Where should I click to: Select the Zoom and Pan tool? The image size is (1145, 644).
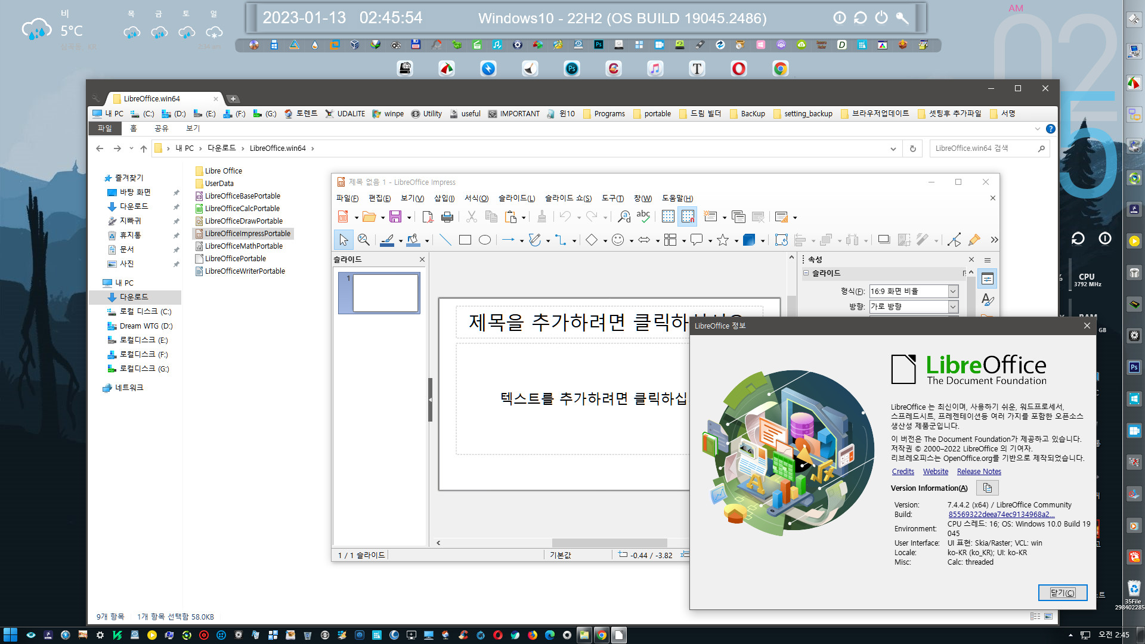364,240
